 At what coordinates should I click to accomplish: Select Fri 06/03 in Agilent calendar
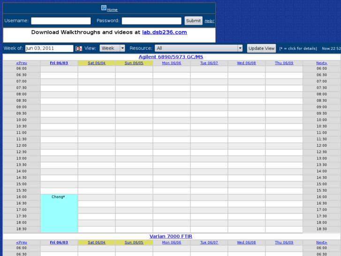click(59, 63)
